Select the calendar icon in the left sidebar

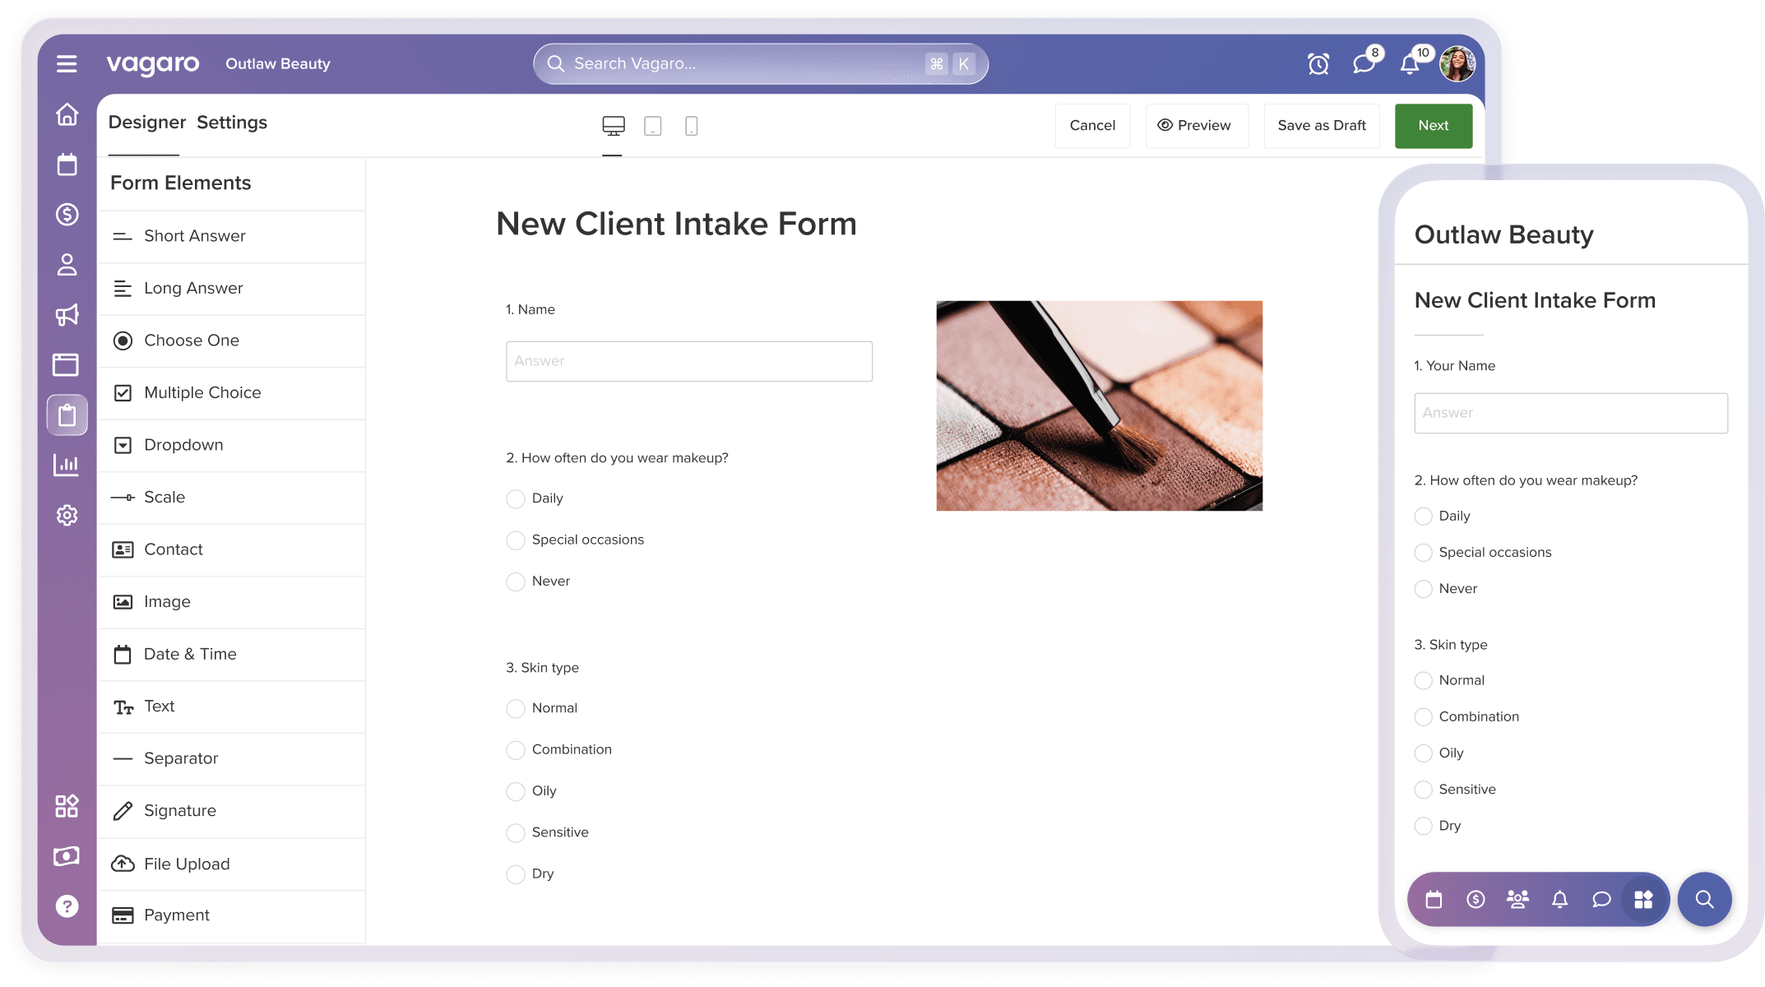(x=67, y=164)
